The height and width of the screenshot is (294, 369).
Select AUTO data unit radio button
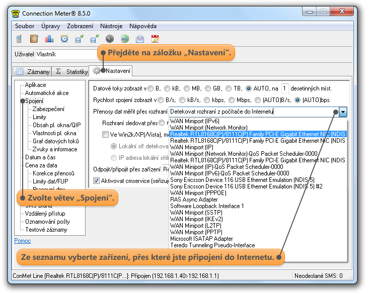pyautogui.click(x=249, y=88)
